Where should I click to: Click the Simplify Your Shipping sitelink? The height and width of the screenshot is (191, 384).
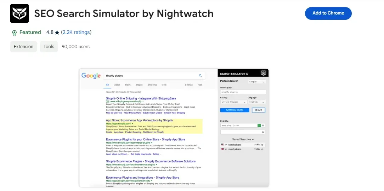(174, 113)
